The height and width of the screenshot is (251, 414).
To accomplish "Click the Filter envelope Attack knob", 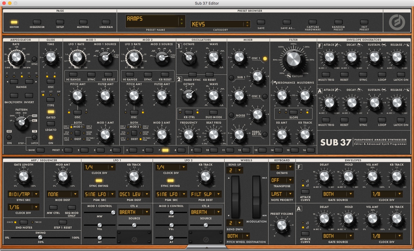I will point(329,57).
